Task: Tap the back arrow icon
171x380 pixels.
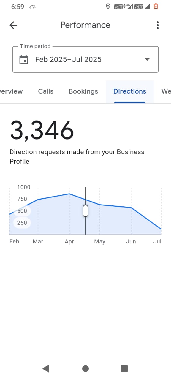Action: (x=13, y=25)
